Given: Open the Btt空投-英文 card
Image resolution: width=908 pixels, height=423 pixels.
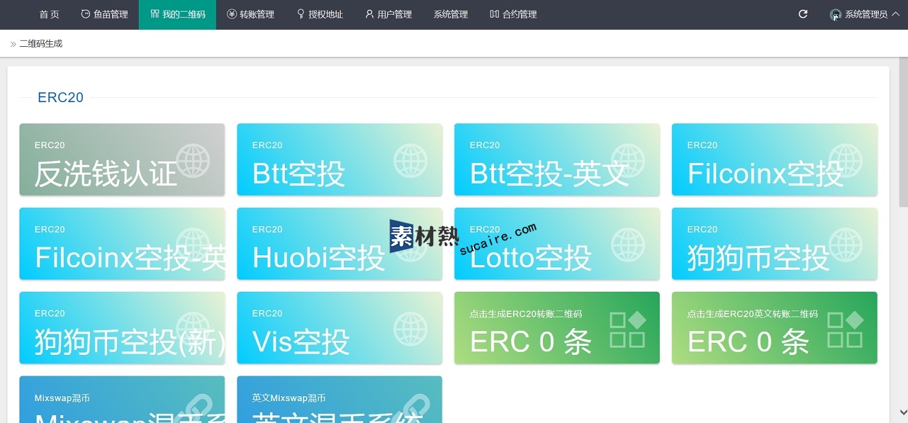Looking at the screenshot, I should coord(557,160).
